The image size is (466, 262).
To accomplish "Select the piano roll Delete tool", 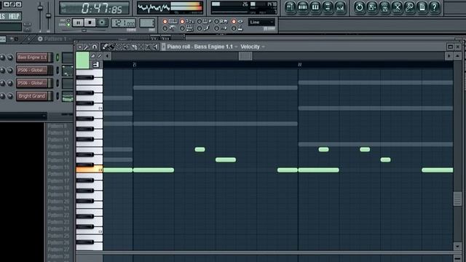I will click(x=119, y=47).
